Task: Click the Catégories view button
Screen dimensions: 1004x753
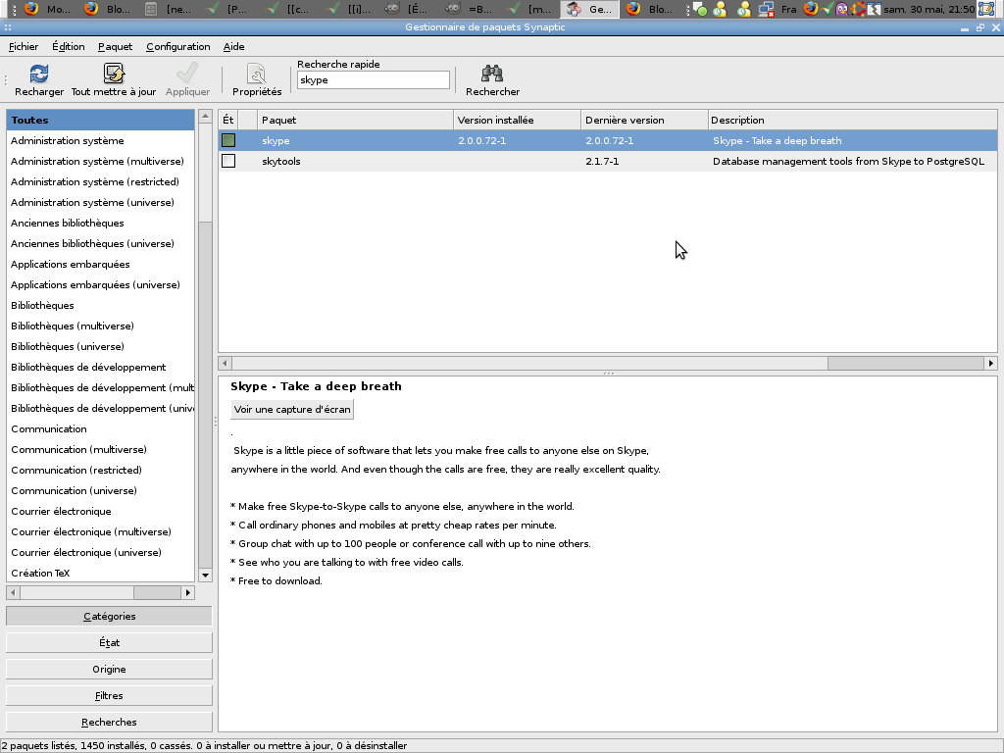Action: click(109, 616)
